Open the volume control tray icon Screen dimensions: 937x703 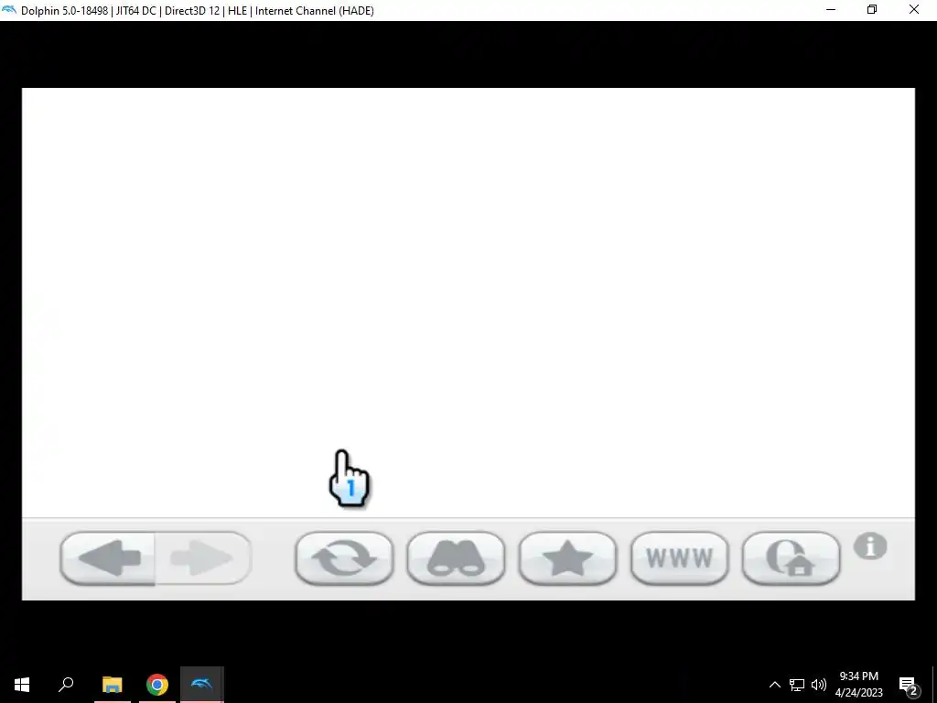tap(819, 685)
